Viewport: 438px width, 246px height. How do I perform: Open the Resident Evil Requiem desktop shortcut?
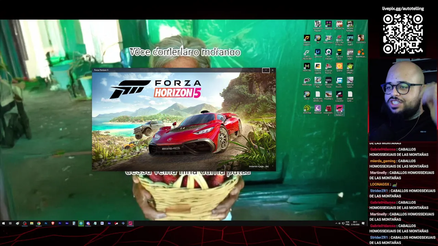[318, 26]
